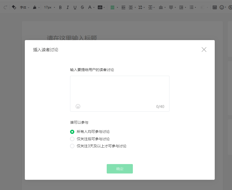Expand the space-before-paragraph dropdown arrow

point(165,7)
